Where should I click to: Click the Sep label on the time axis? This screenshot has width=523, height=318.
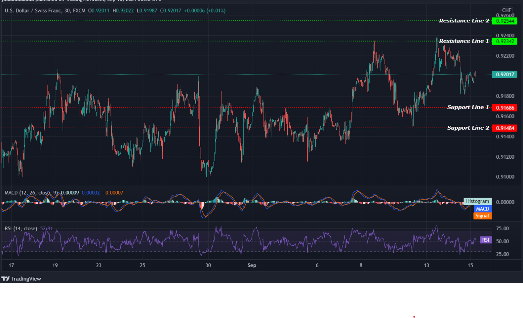(252, 265)
